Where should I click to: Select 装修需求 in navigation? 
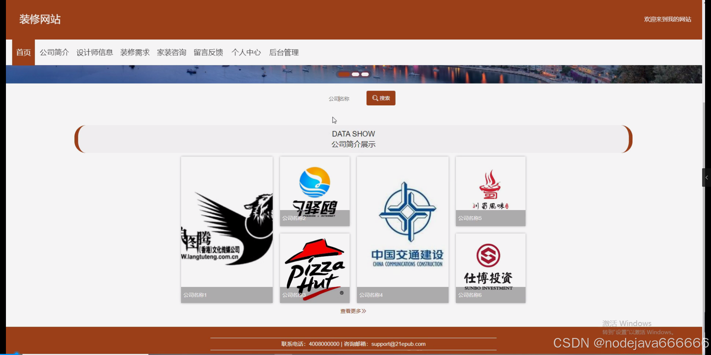click(135, 52)
